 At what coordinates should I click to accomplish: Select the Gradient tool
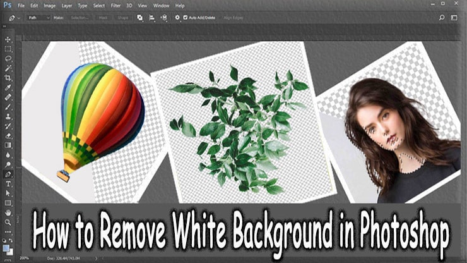click(8, 145)
